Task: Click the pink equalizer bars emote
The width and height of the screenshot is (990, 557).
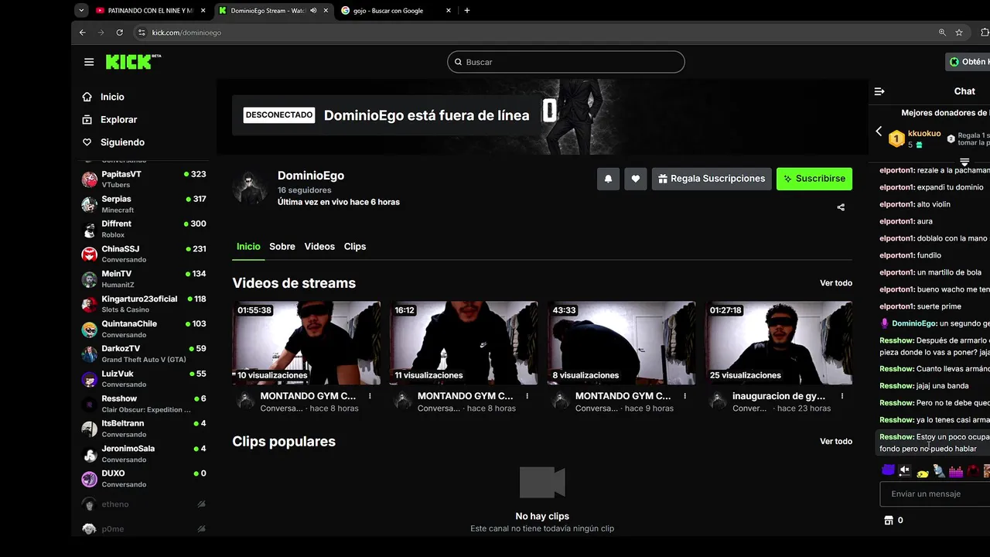Action: [956, 471]
